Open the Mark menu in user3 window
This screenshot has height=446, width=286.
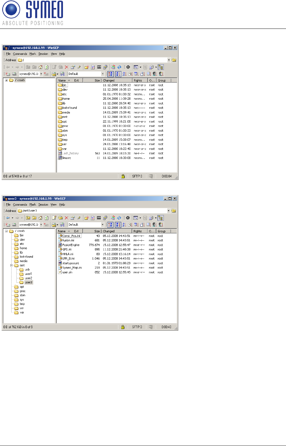[33, 205]
